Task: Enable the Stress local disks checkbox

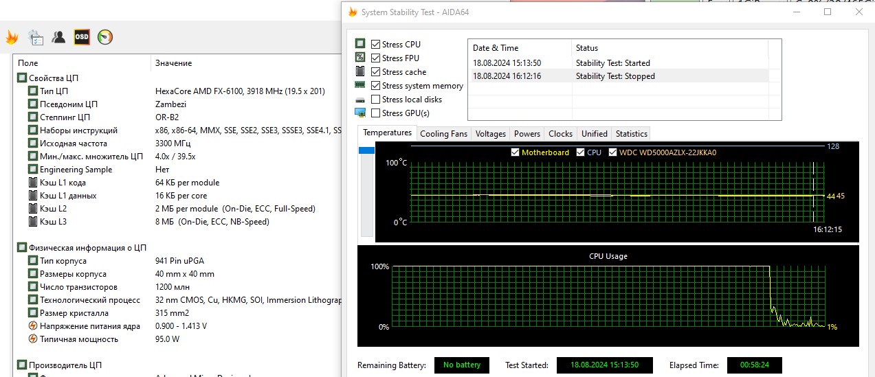Action: 375,99
